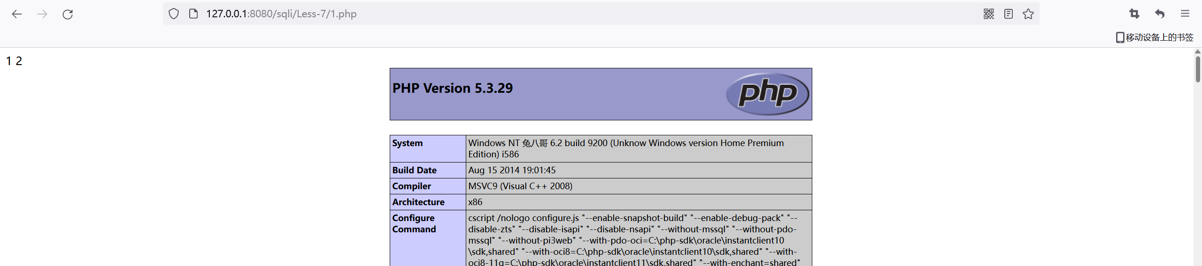Screen dimensions: 1202x266
Task: Reload the current page
Action: 68,14
